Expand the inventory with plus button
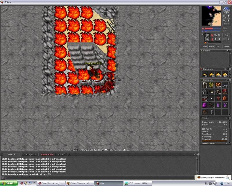The height and width of the screenshot is (186, 232). 202,34
